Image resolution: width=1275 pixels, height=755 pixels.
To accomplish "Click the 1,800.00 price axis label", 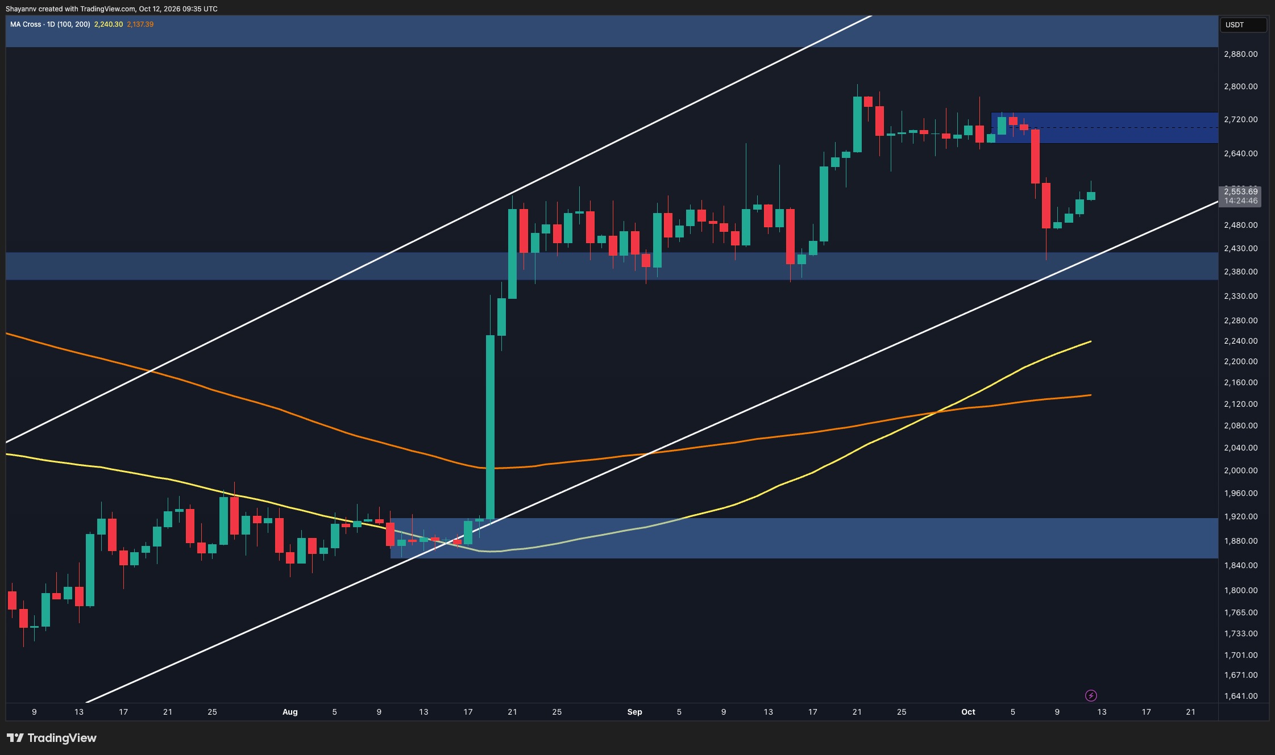I will point(1241,590).
